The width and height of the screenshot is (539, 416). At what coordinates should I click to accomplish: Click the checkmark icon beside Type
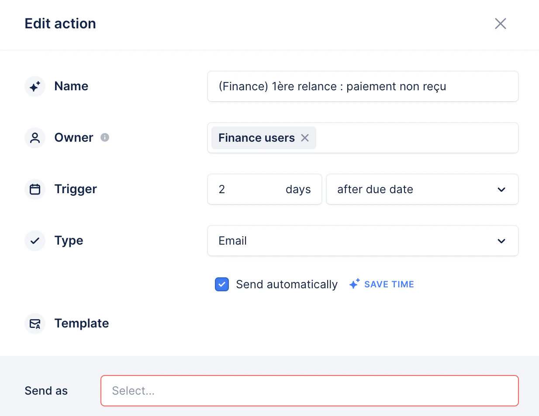(35, 241)
